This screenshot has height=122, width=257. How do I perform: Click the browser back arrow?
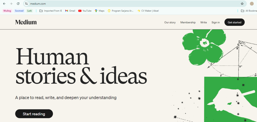pyautogui.click(x=4, y=4)
